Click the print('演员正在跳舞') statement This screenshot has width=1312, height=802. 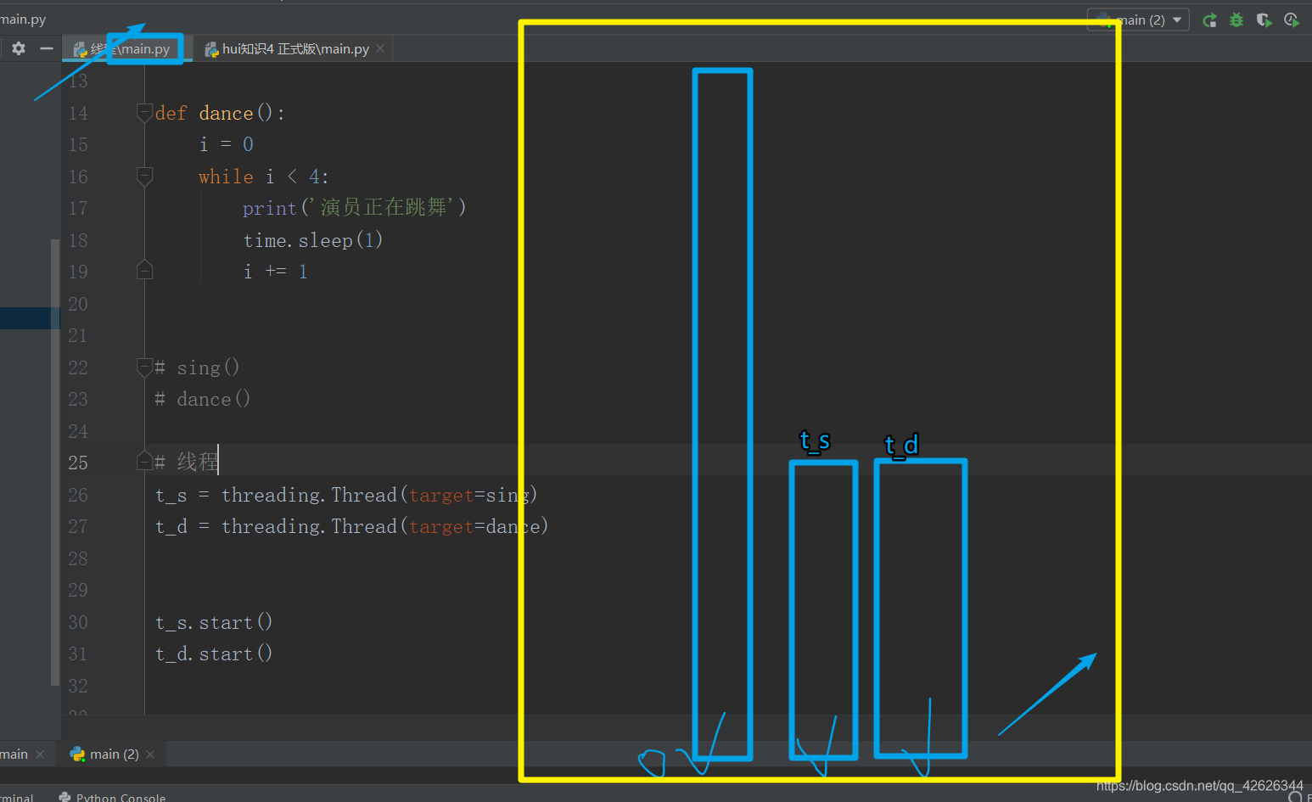pos(355,208)
